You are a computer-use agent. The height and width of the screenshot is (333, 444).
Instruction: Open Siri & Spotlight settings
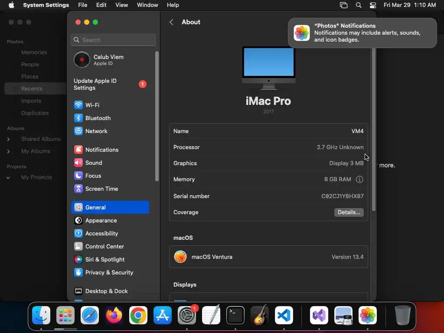pos(110,259)
